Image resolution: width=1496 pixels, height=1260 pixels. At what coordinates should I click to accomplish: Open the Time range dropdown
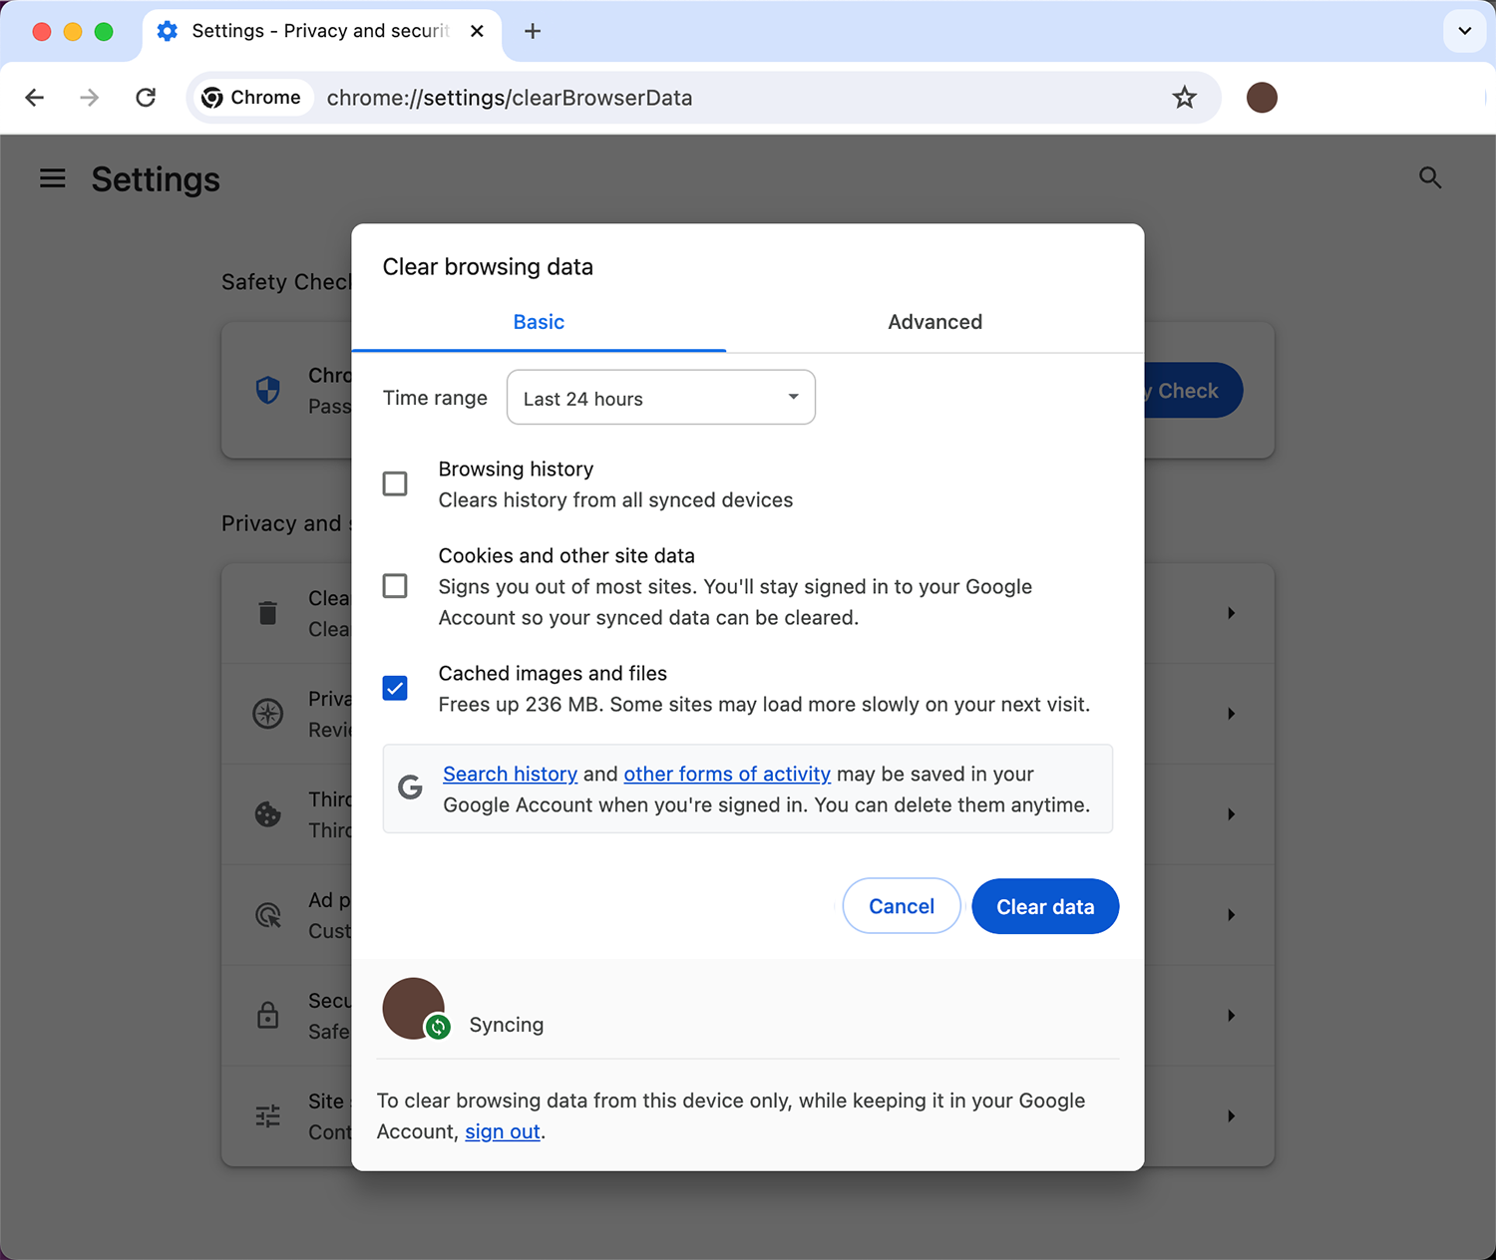660,397
